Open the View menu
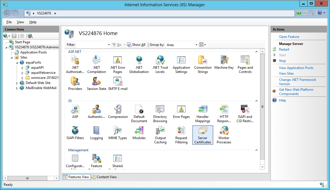 coord(20,22)
